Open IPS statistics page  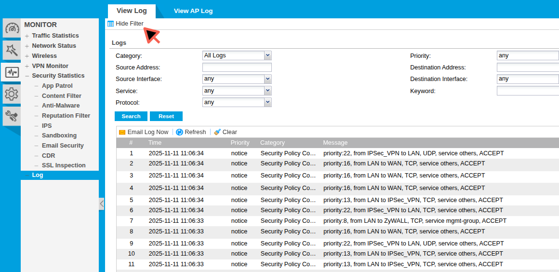(x=47, y=126)
